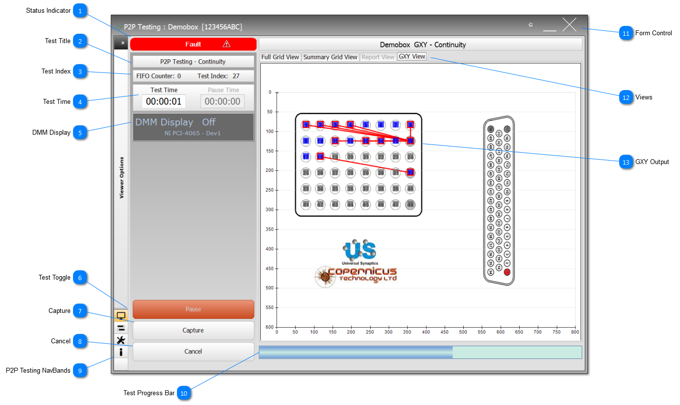Open the info NavBand icon

pos(121,352)
